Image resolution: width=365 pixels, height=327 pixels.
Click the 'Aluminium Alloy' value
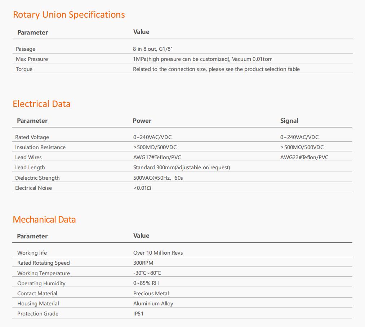click(x=153, y=304)
